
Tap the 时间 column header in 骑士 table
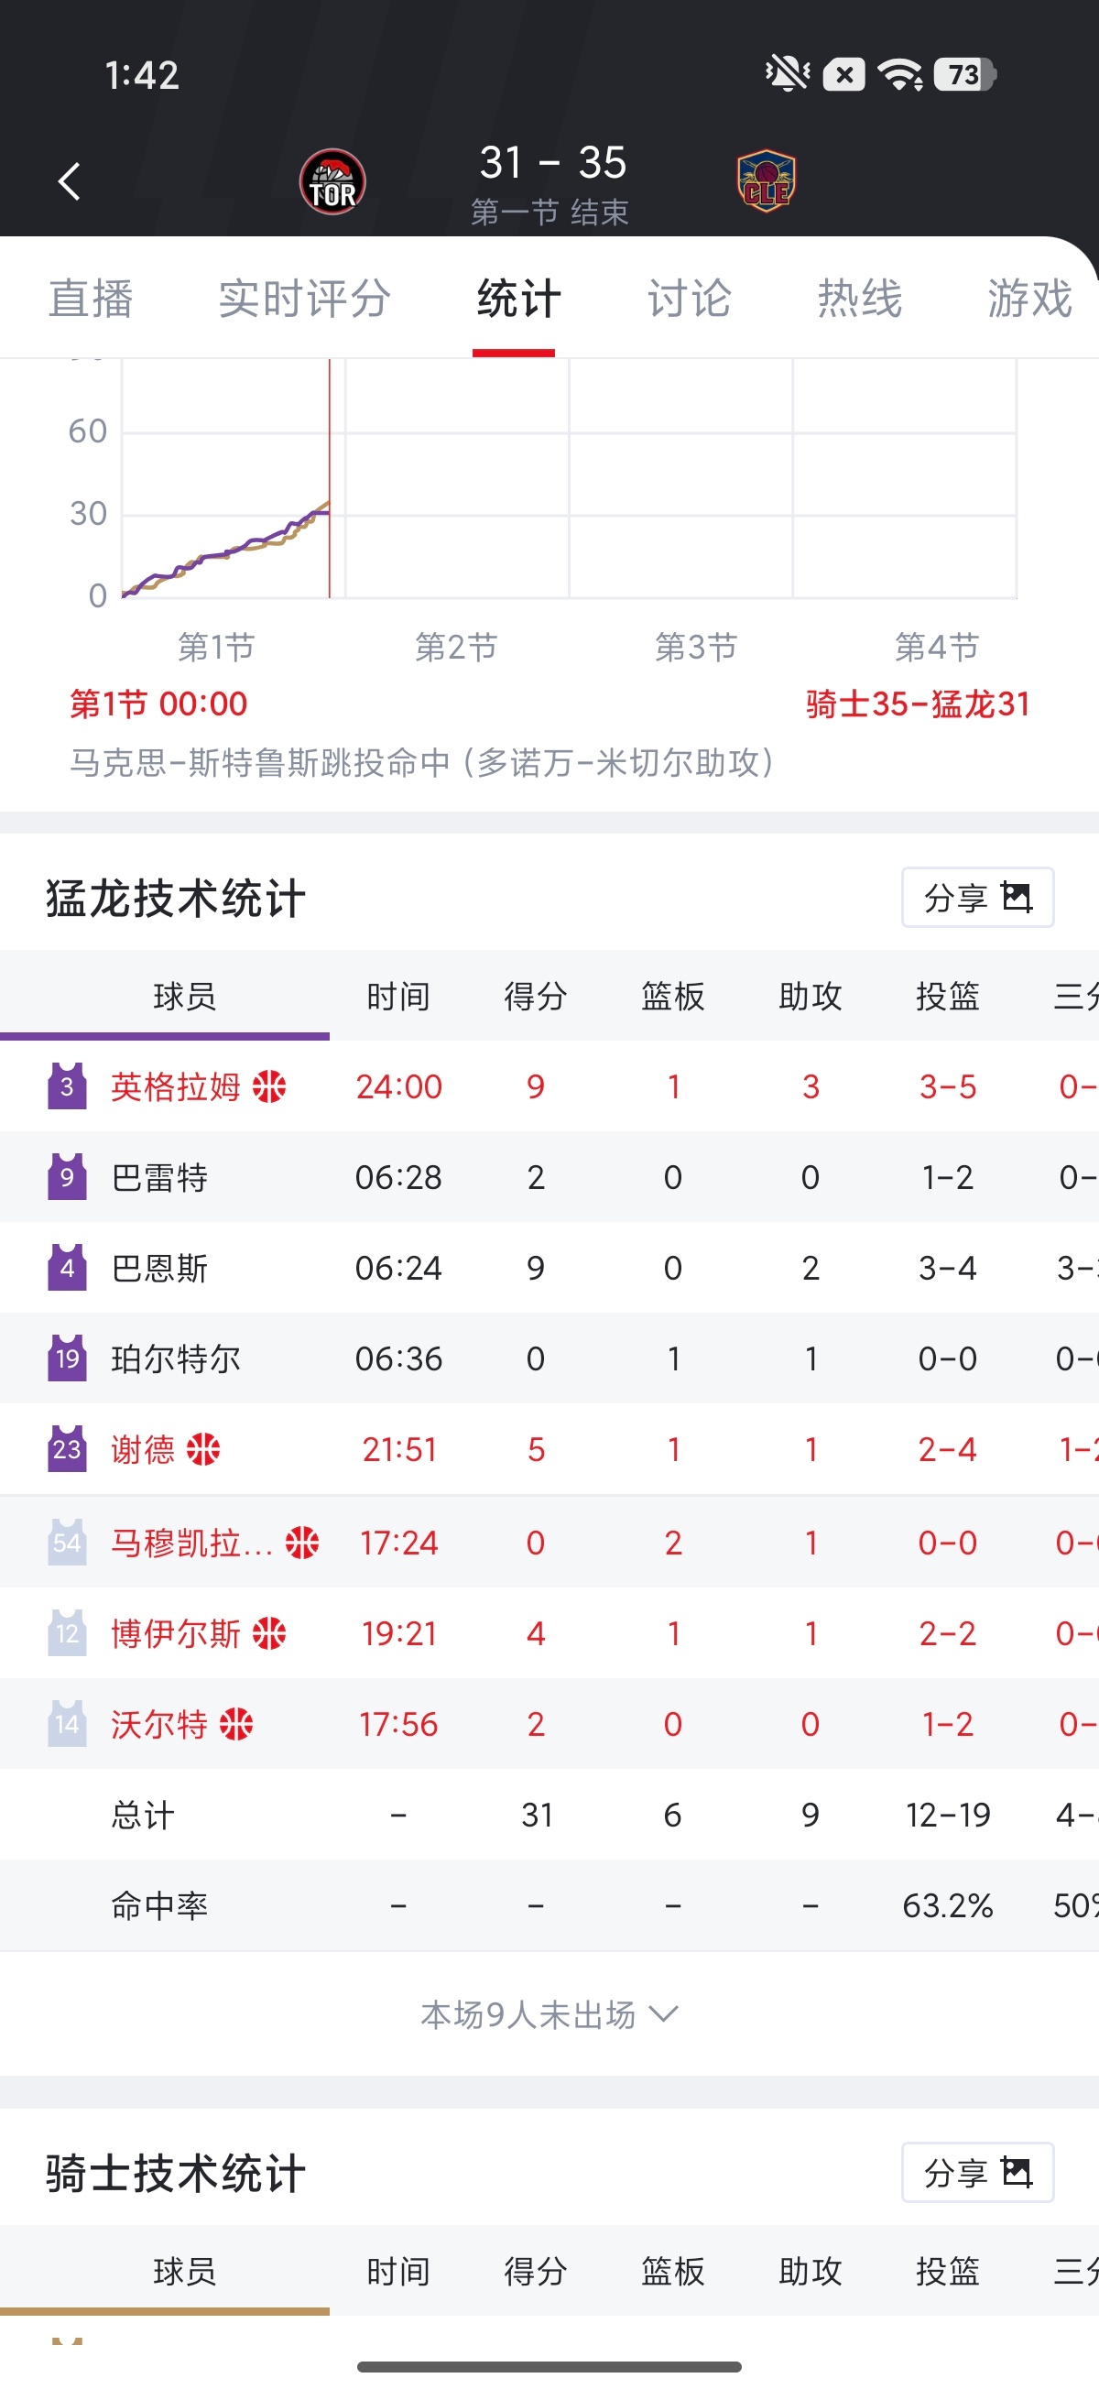point(398,2271)
